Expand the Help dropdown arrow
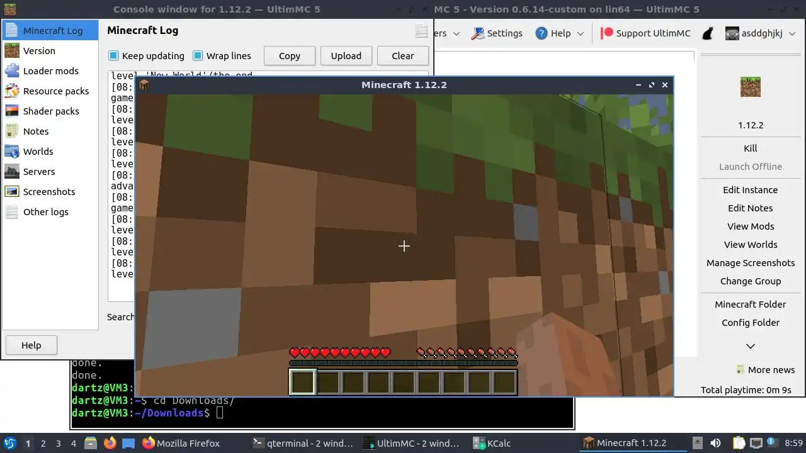 [x=581, y=34]
